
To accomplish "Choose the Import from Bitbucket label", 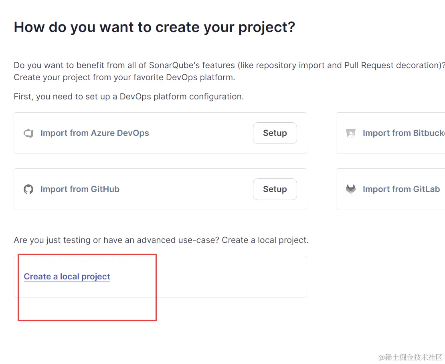I will click(x=403, y=133).
